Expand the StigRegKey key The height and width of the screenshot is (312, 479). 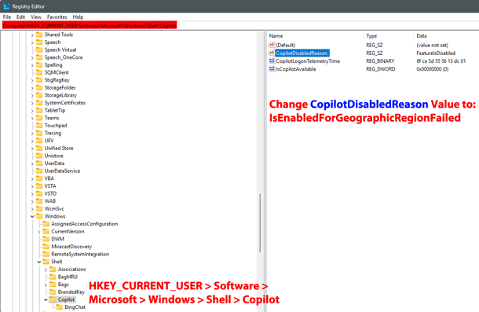coord(32,80)
